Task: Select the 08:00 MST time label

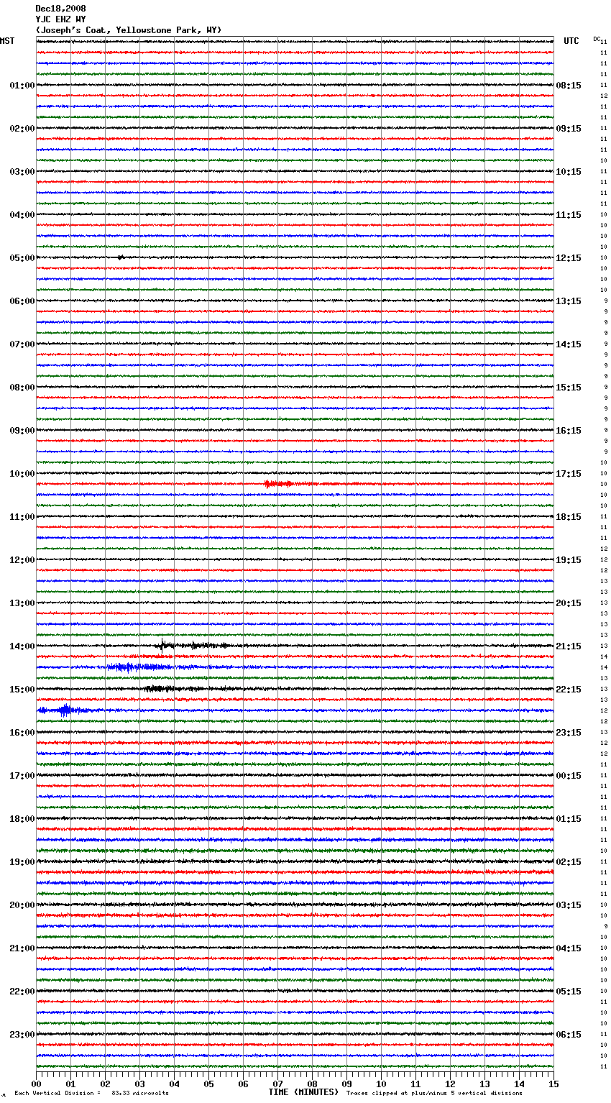Action: point(22,388)
